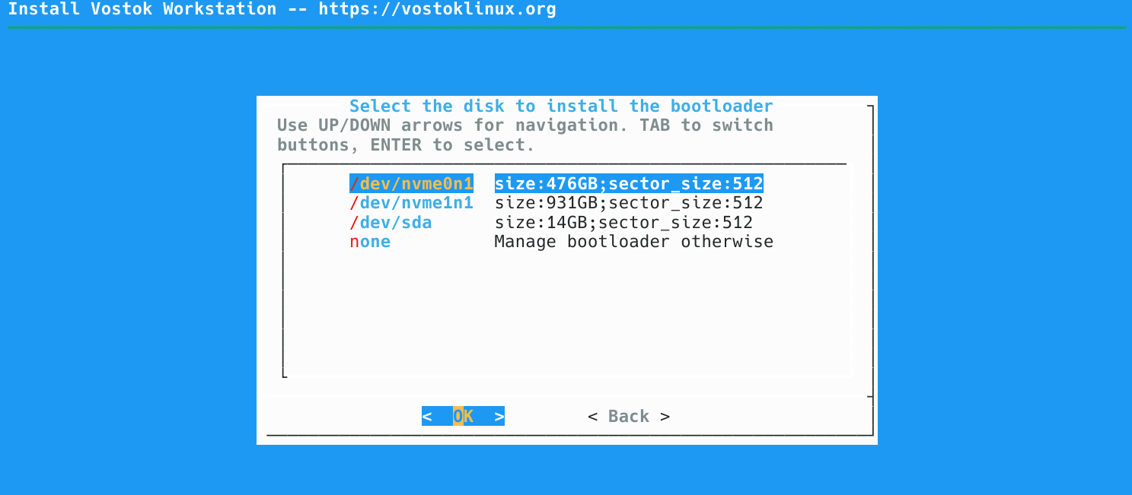Choose /dev/sda as the bootloader disk
Image resolution: width=1132 pixels, height=495 pixels.
tap(391, 222)
